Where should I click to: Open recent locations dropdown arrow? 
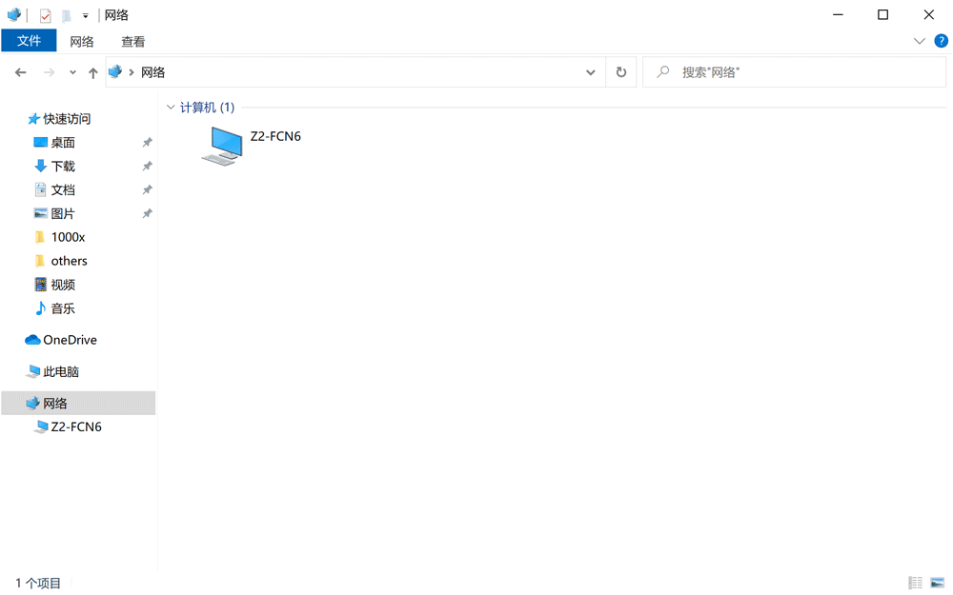click(72, 72)
